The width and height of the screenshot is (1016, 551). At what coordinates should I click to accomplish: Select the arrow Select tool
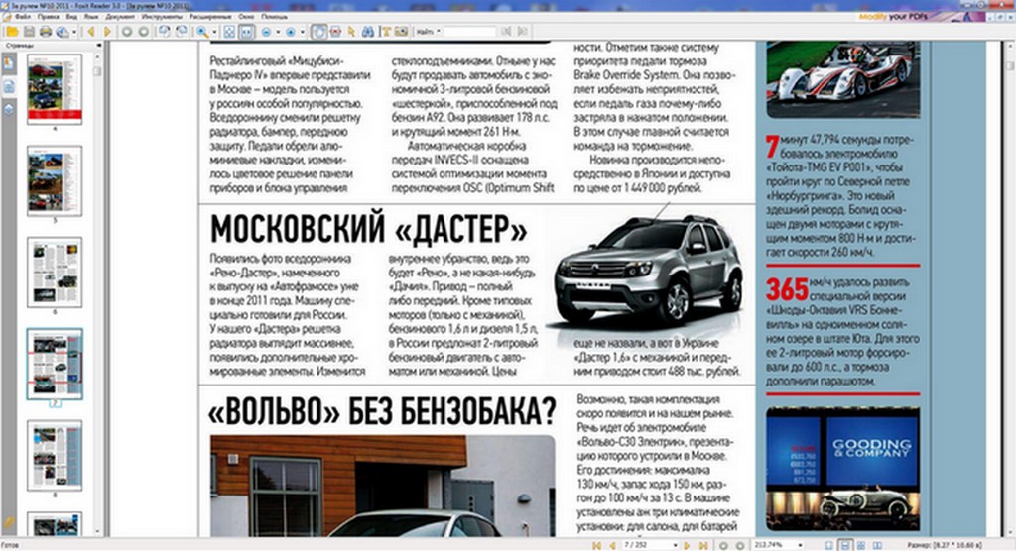tap(351, 31)
